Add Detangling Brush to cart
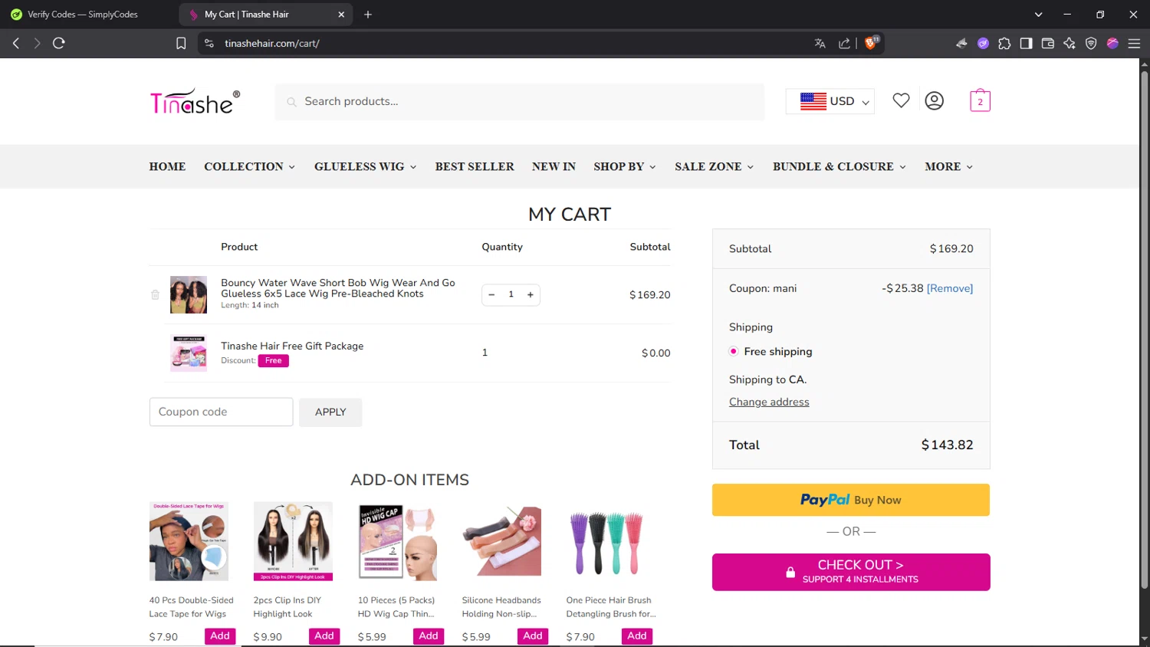 pyautogui.click(x=637, y=636)
